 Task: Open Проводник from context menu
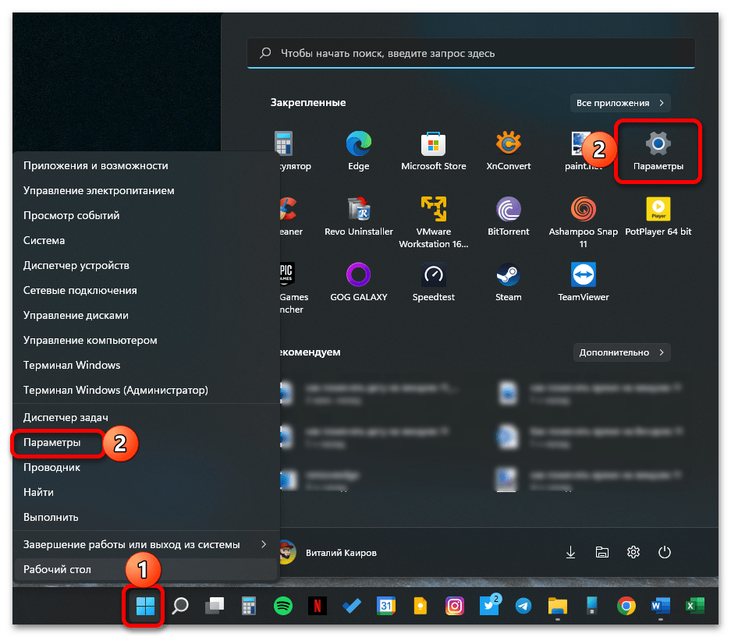pos(146,467)
